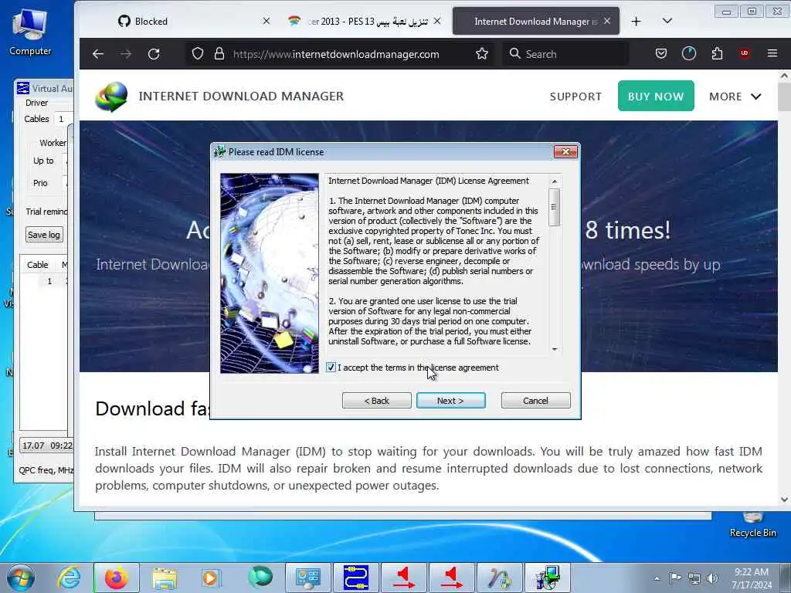Image resolution: width=791 pixels, height=593 pixels.
Task: Close the PES 13 tab
Action: (437, 21)
